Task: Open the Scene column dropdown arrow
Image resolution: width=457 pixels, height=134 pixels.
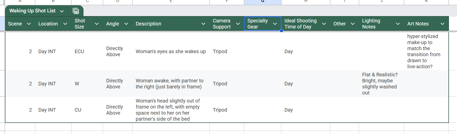Action: 29,24
